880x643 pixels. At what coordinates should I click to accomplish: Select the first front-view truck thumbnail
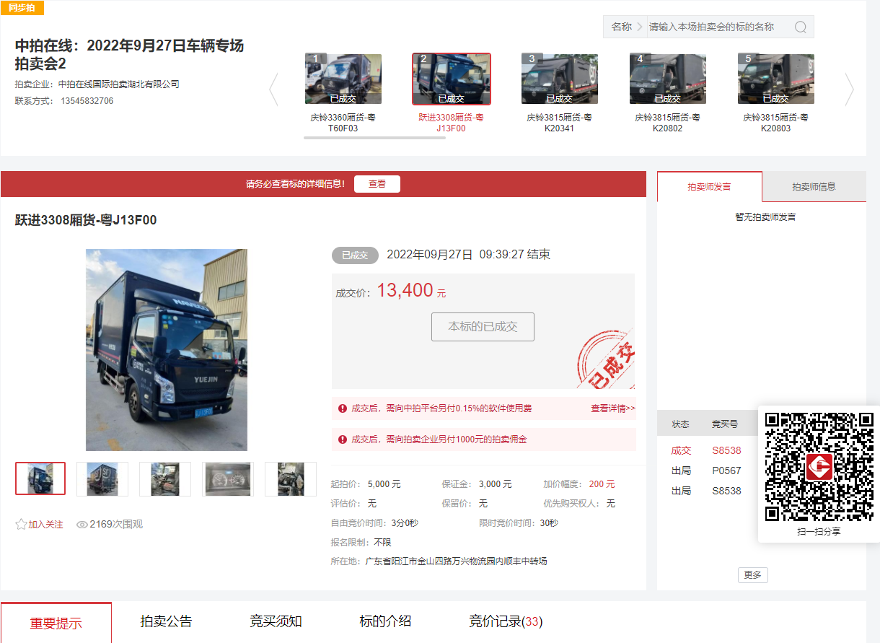[40, 478]
